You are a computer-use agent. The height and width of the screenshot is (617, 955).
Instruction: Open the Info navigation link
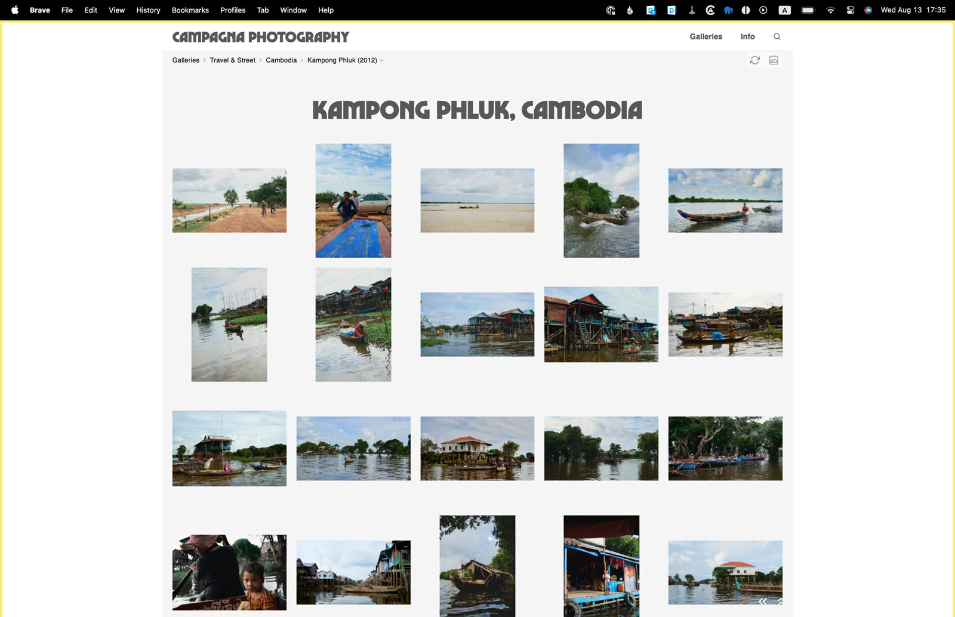pyautogui.click(x=748, y=36)
